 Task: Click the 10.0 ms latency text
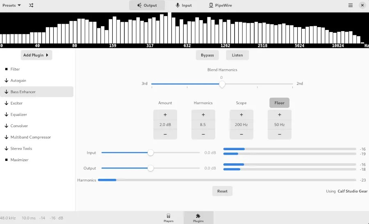[x=28, y=218]
